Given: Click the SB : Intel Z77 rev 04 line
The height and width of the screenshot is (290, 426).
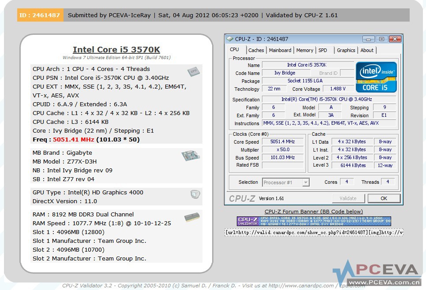Looking at the screenshot, I should (x=64, y=179).
